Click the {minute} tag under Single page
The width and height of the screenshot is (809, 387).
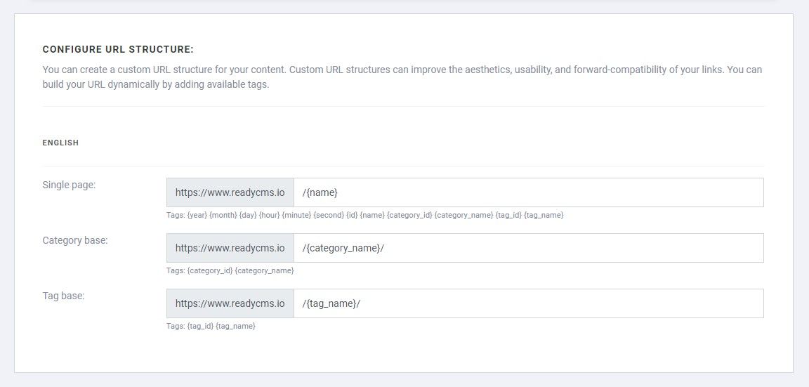[x=296, y=215]
